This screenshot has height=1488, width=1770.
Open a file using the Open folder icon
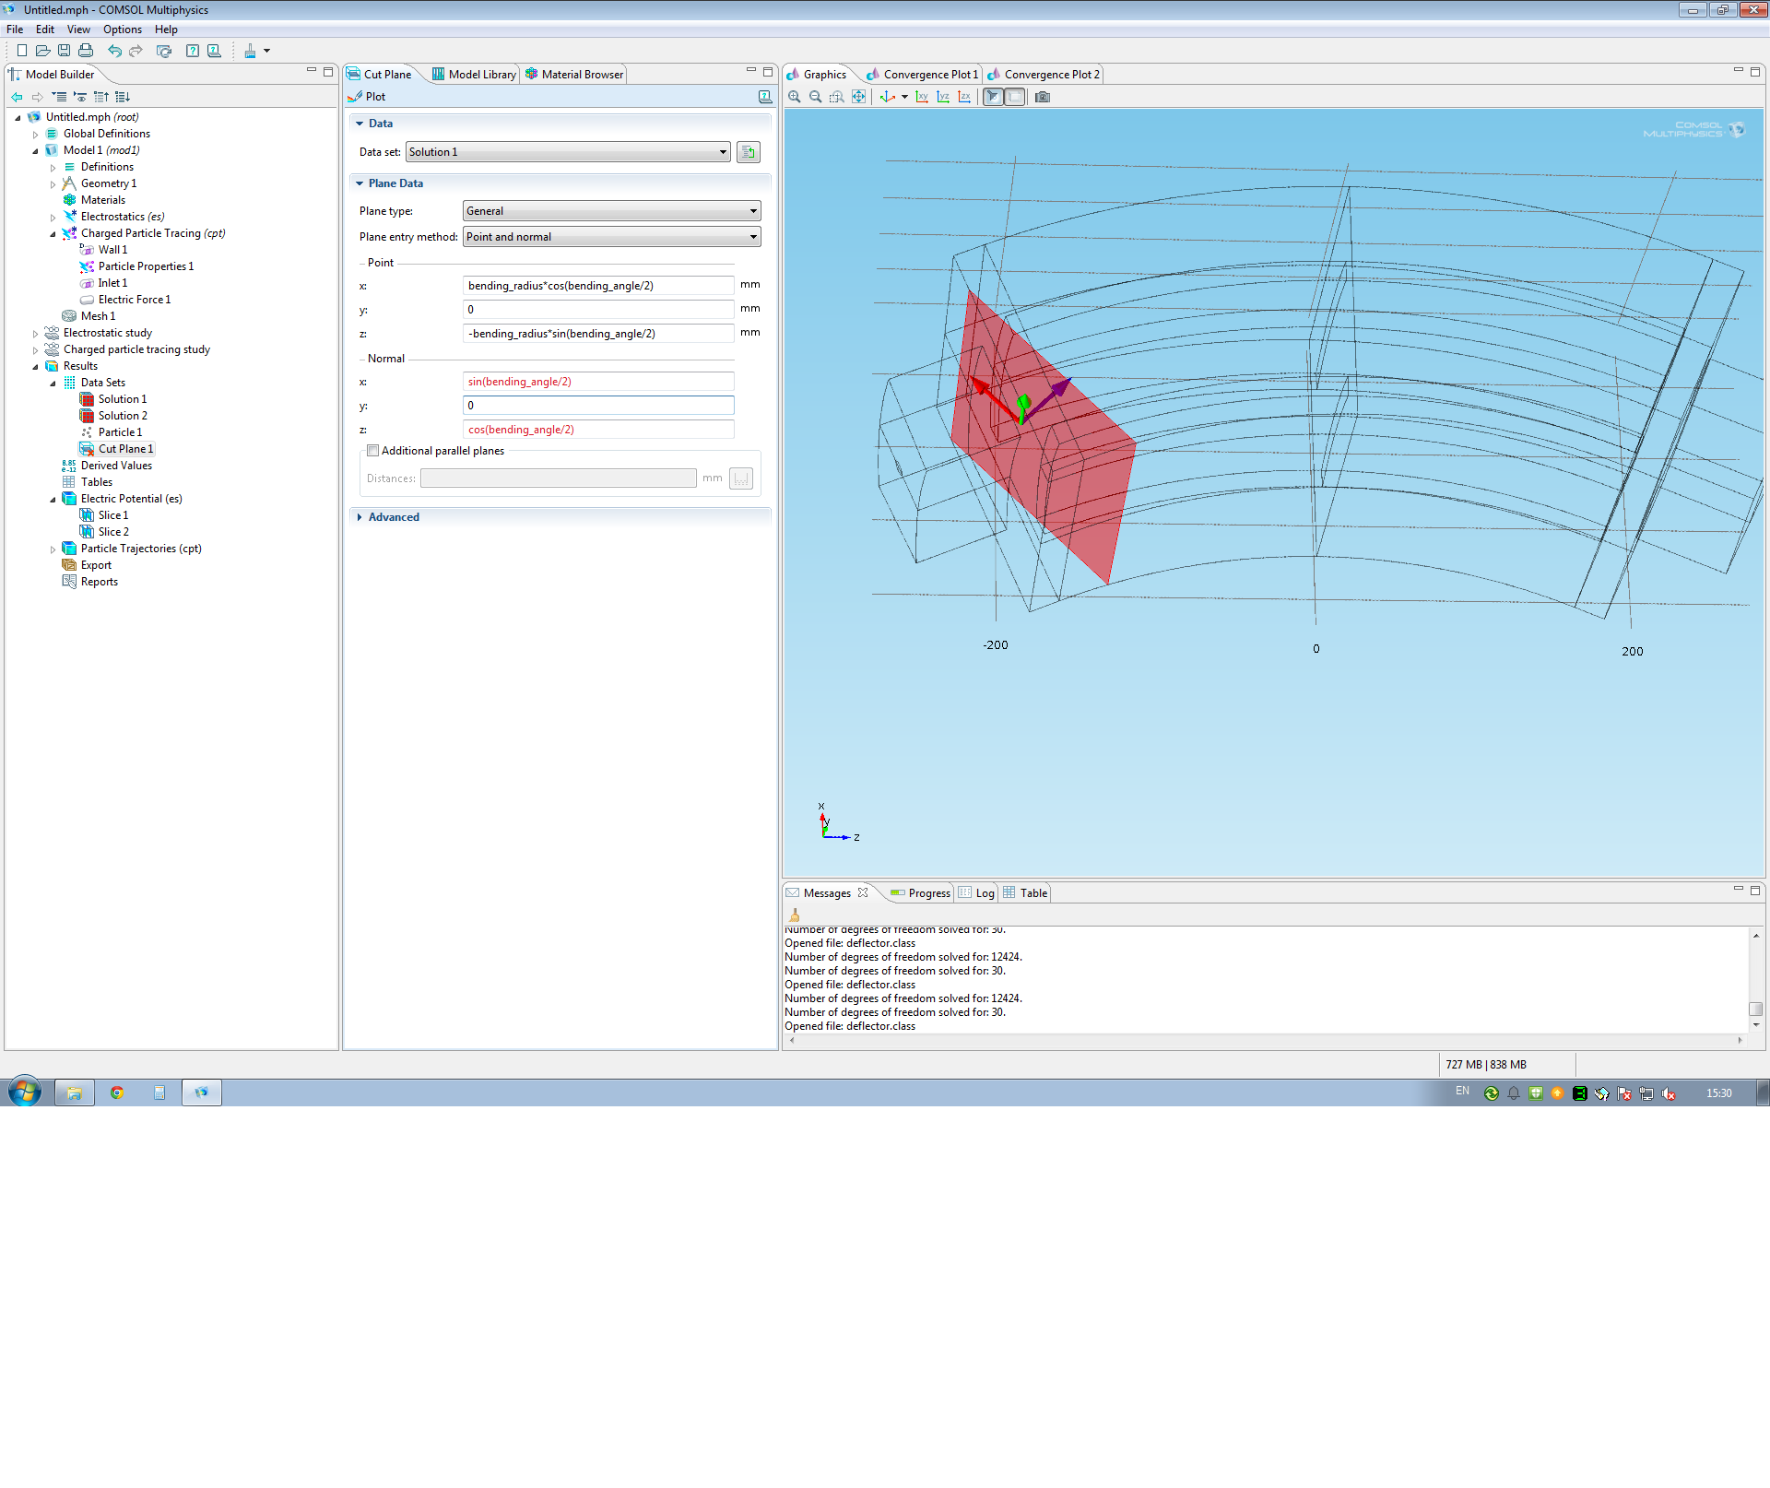[x=42, y=51]
